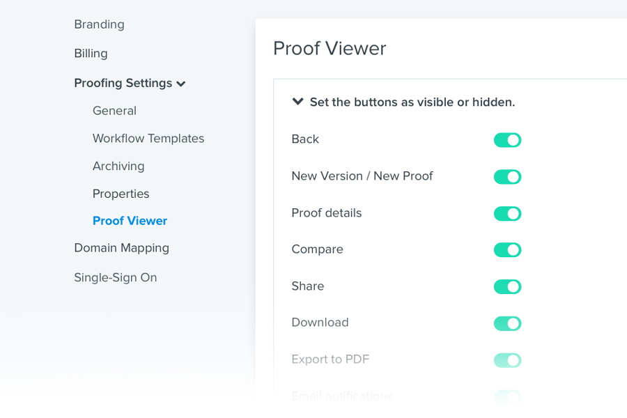Enable the Back button visibility toggle

click(x=507, y=139)
